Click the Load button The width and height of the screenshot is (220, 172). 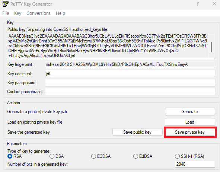click(x=190, y=122)
